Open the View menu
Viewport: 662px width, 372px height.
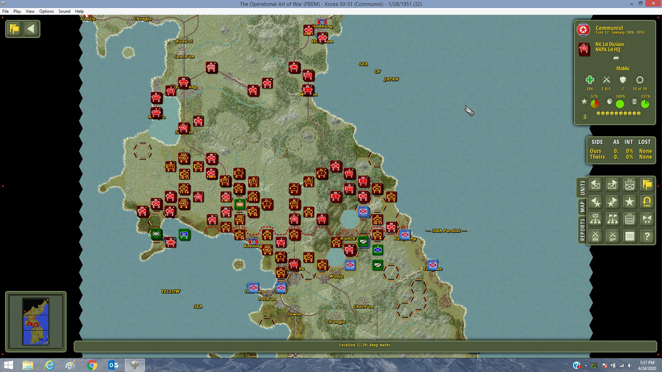pos(30,11)
